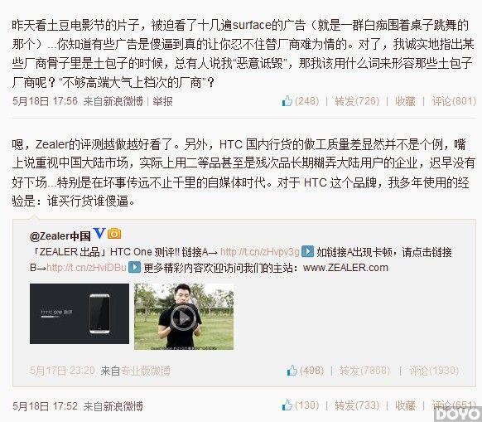This screenshot has height=422, width=482.
Task: Click 举报 to report the first post
Action: pos(162,101)
